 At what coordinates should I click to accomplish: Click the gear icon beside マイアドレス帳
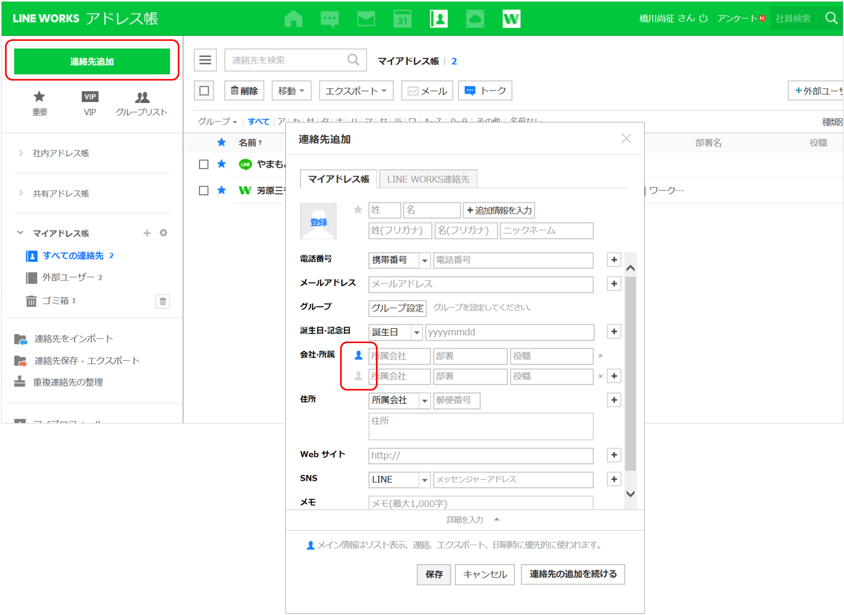[x=163, y=233]
